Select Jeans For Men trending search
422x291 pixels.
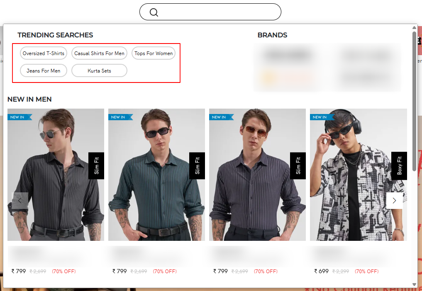click(44, 71)
